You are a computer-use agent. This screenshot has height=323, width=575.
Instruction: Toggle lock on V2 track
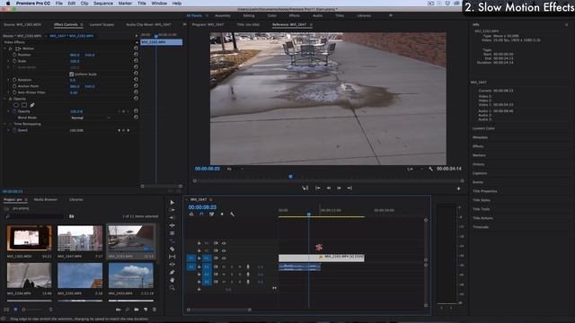(x=199, y=251)
